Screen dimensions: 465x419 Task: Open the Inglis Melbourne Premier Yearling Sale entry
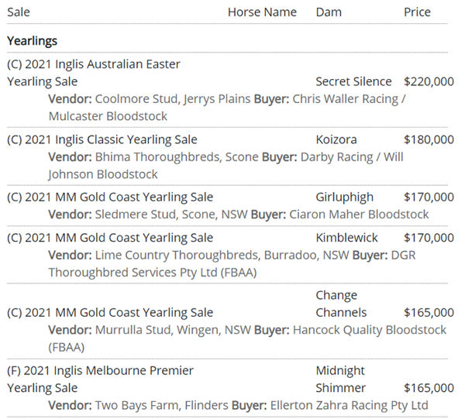point(100,380)
